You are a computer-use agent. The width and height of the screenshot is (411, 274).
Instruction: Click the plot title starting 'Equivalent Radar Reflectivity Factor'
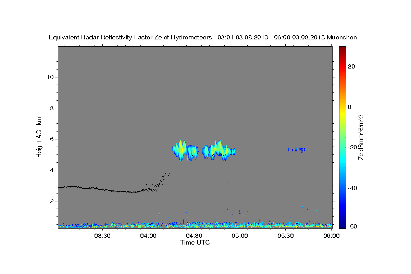tap(203, 37)
